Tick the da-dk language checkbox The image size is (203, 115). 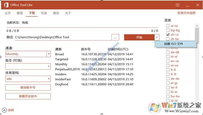click(168, 52)
